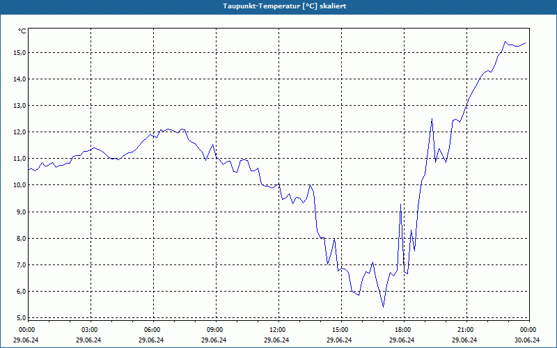The image size is (557, 348).
Task: Click the 11,0 y-axis label
Action: (x=19, y=159)
